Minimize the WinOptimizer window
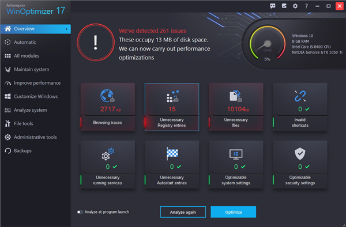 [x=317, y=6]
